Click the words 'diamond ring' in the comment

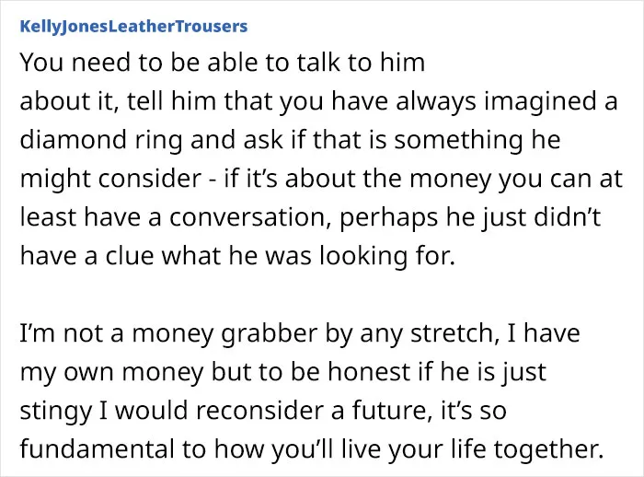(x=101, y=140)
